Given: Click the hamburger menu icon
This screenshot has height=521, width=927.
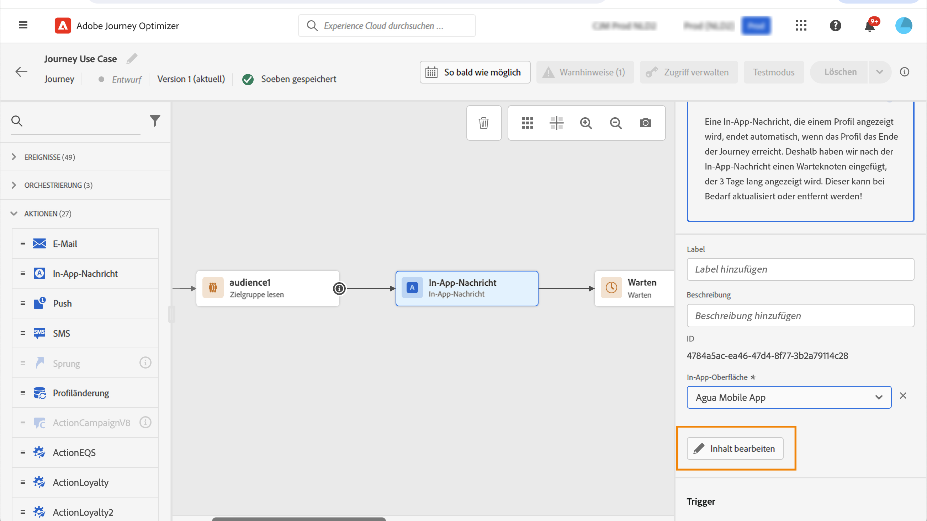Looking at the screenshot, I should click(x=23, y=25).
